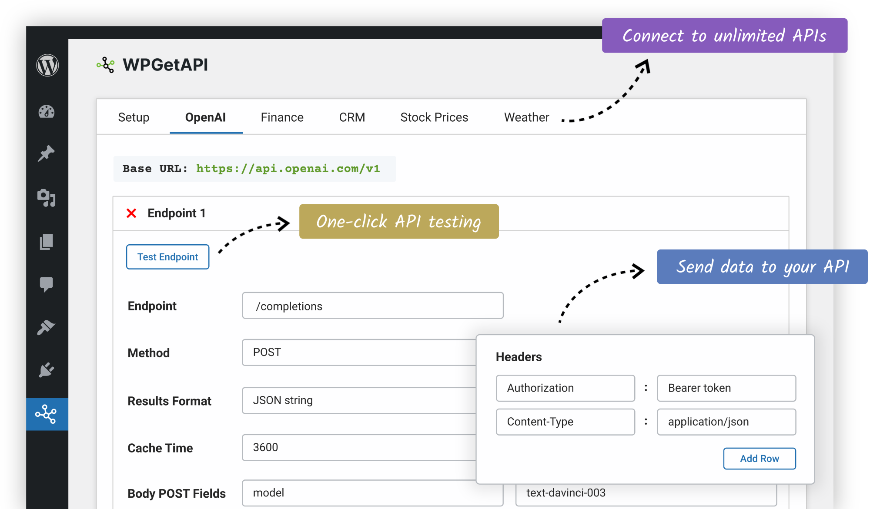Click Add Row under Headers
Viewport: 870px width, 509px height.
[760, 458]
